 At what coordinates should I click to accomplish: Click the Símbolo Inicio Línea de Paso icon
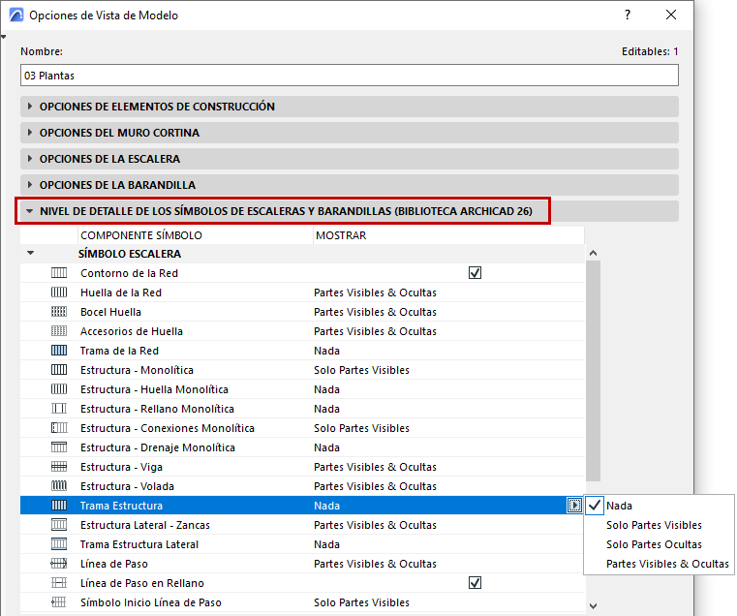tap(59, 601)
